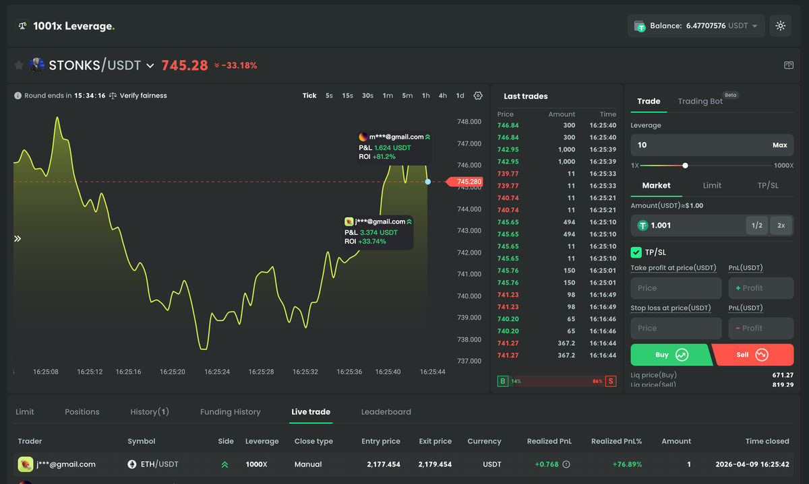Screen dimensions: 809x484
Task: Set leverage to Max
Action: (780, 145)
